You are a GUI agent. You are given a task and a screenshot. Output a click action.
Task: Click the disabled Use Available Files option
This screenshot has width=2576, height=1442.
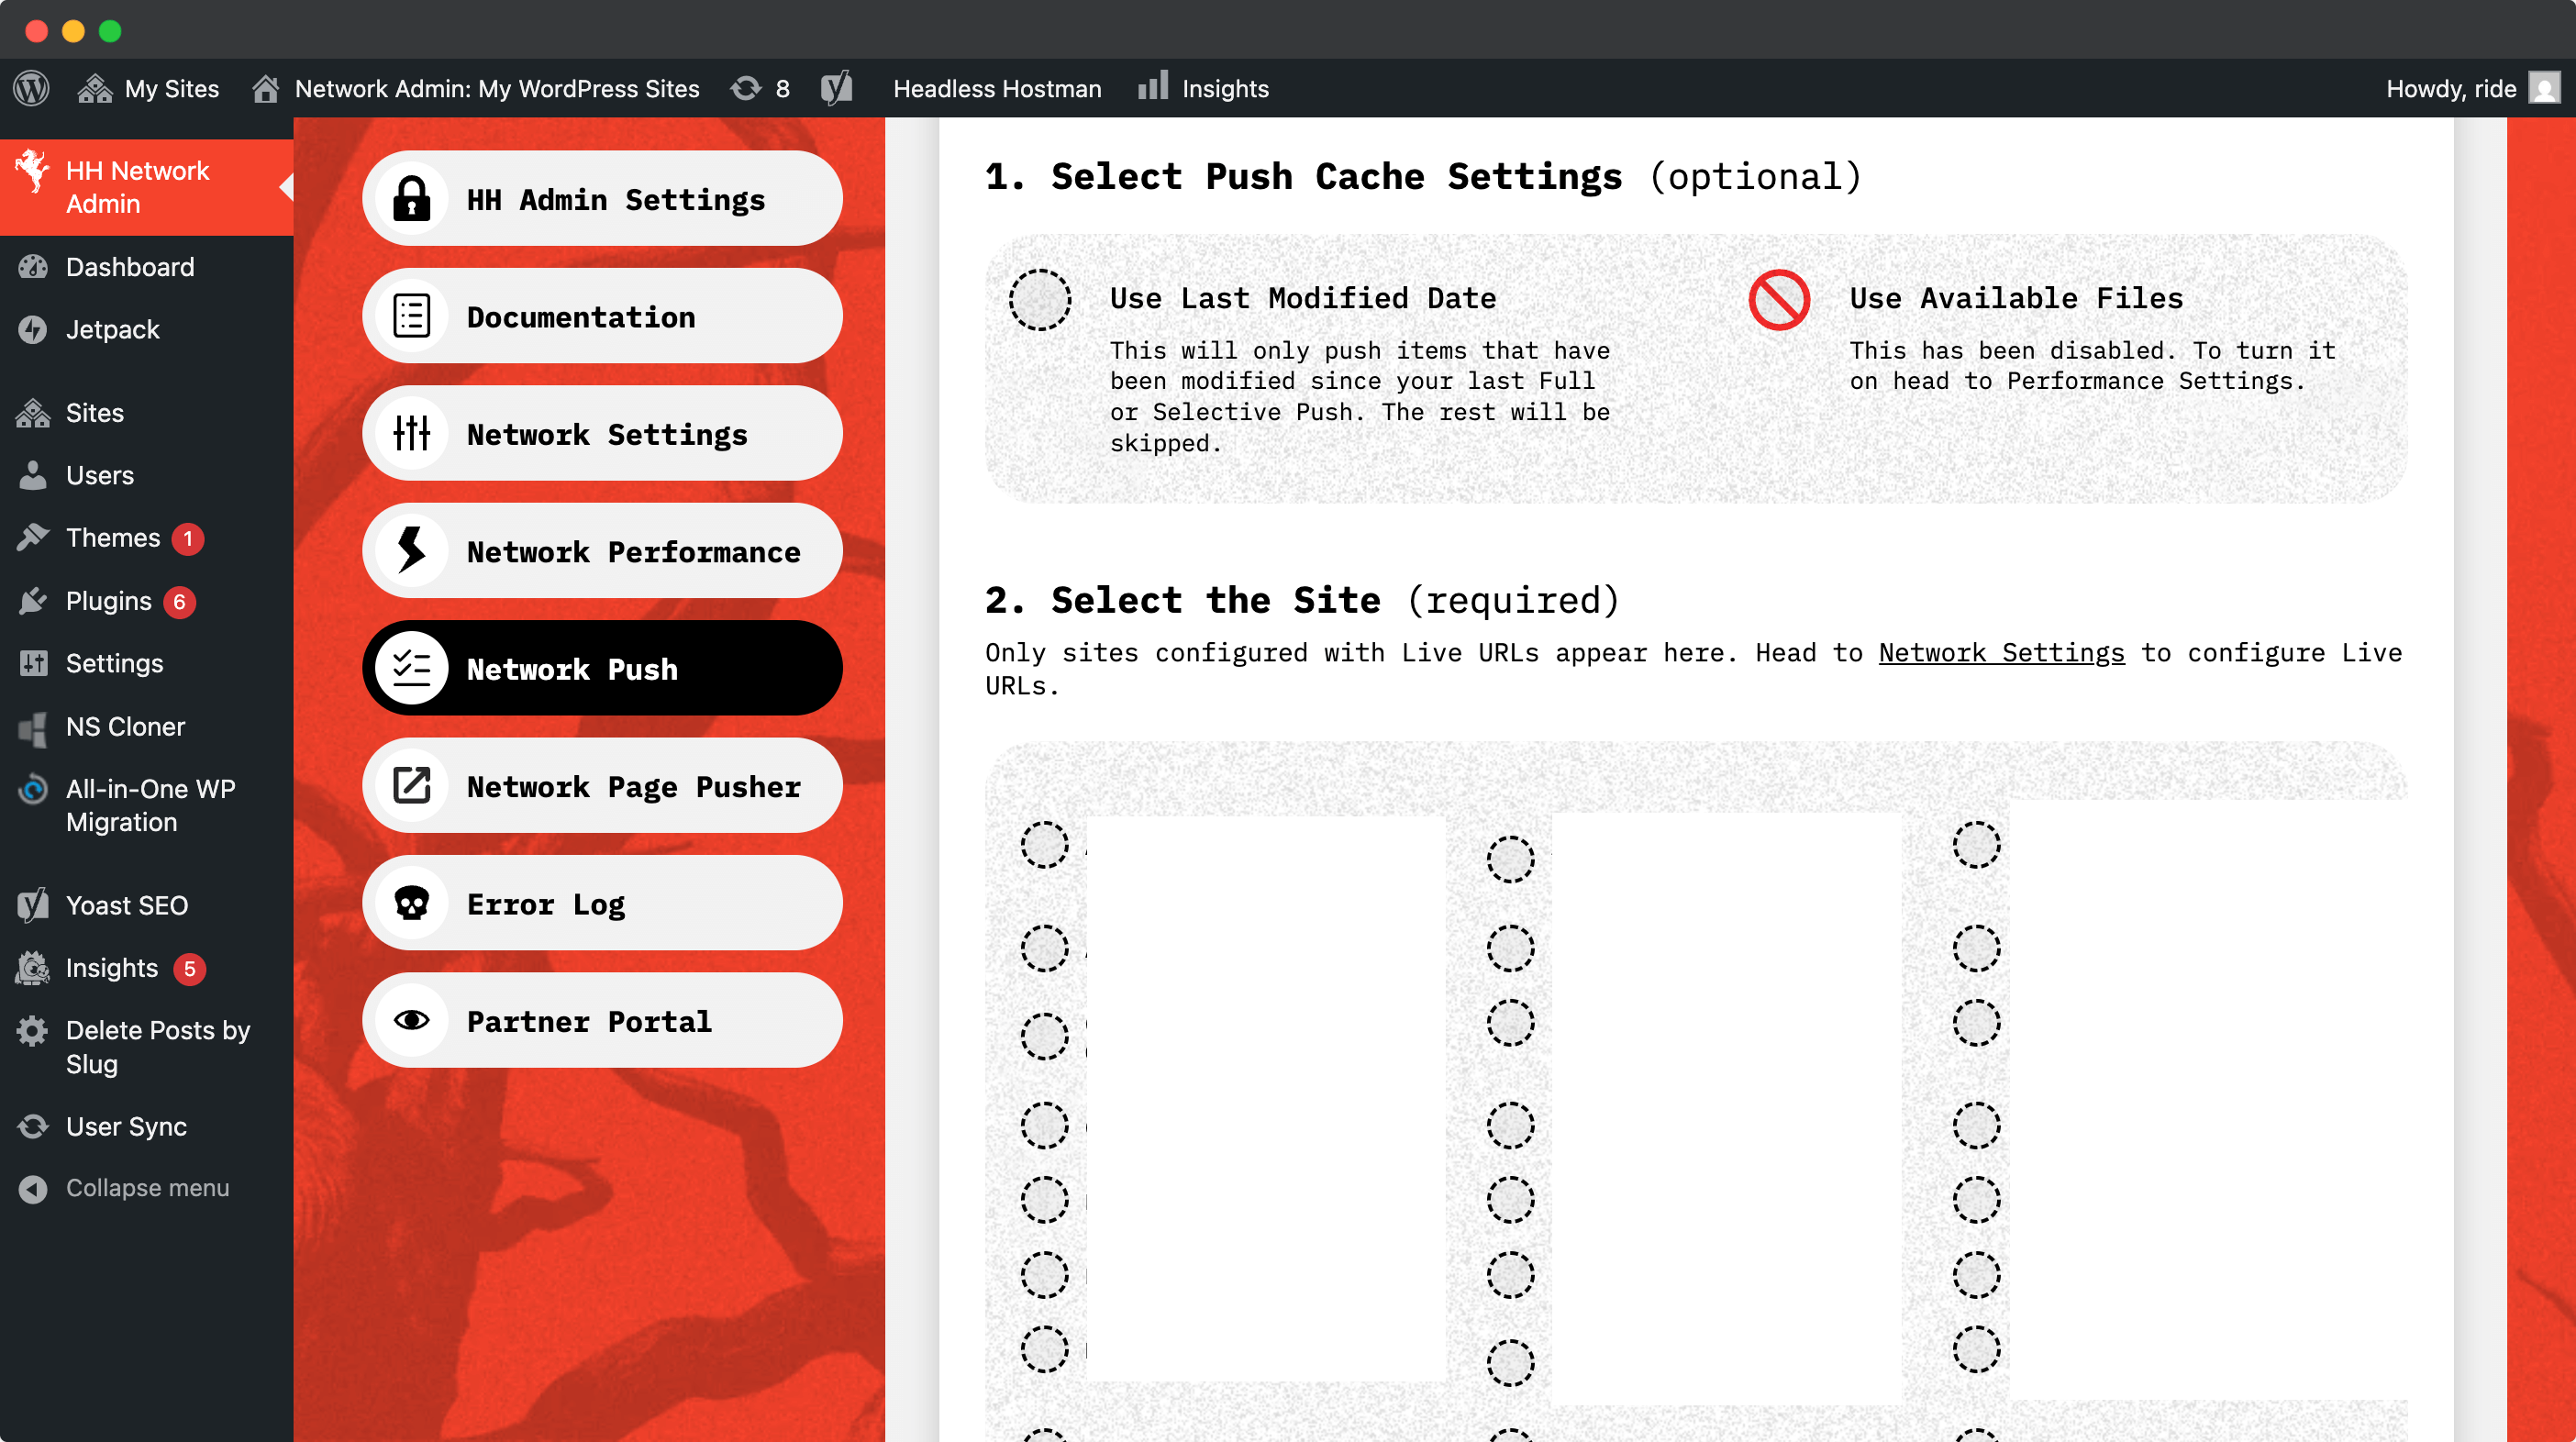(x=1779, y=299)
